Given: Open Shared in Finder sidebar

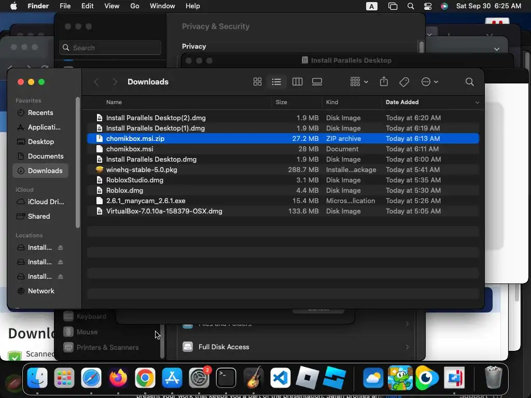Looking at the screenshot, I should pos(40,216).
